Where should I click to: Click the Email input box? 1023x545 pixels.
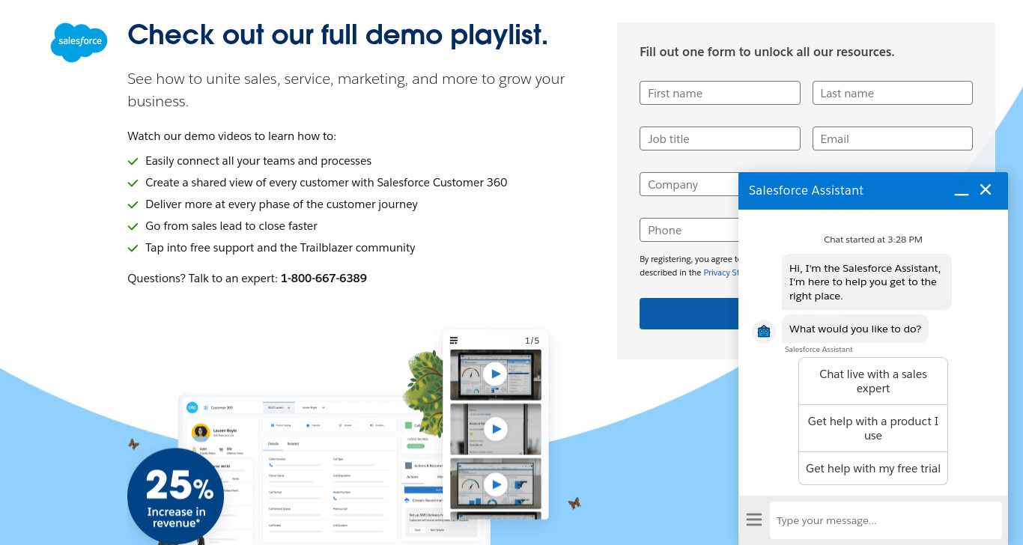893,138
